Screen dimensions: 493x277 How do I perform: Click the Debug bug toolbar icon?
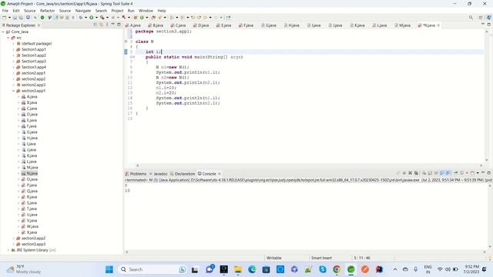80,18
